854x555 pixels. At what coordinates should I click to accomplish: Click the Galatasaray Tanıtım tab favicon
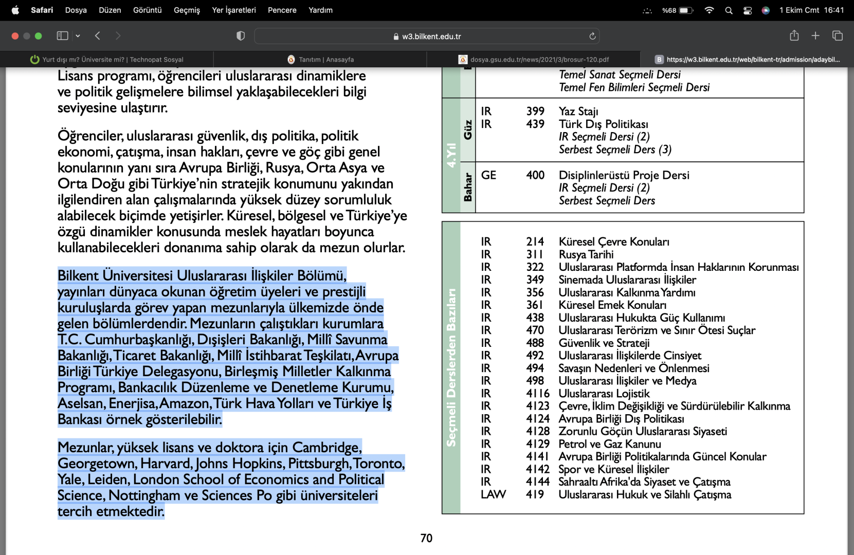292,59
